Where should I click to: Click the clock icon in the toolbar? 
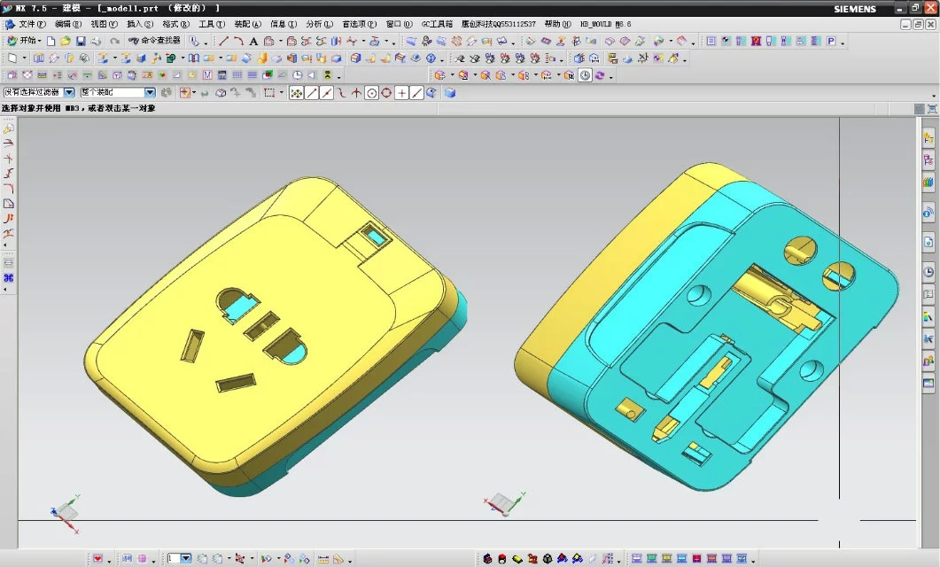[x=585, y=75]
